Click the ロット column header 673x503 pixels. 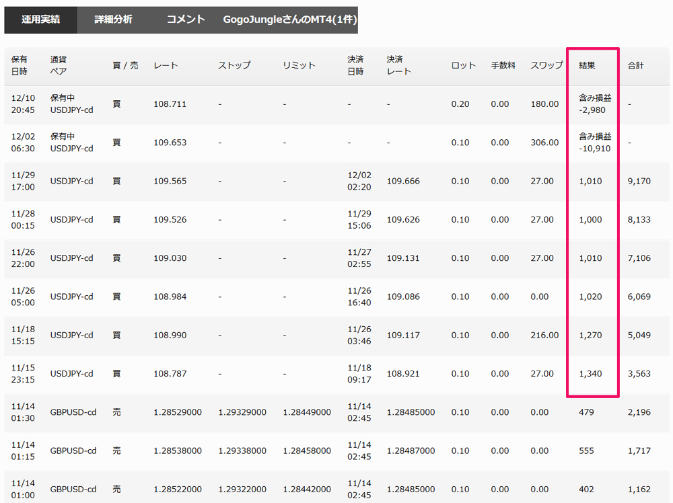tap(464, 66)
